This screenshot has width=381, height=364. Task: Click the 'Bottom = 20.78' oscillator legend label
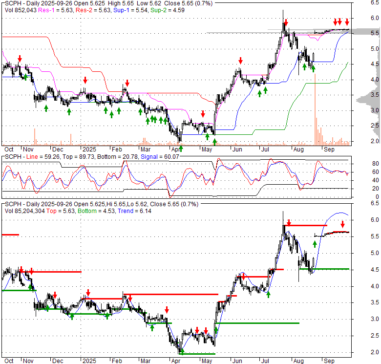(x=117, y=157)
